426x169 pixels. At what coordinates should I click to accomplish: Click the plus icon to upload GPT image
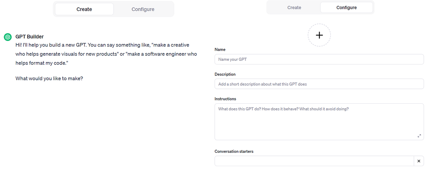click(x=319, y=35)
